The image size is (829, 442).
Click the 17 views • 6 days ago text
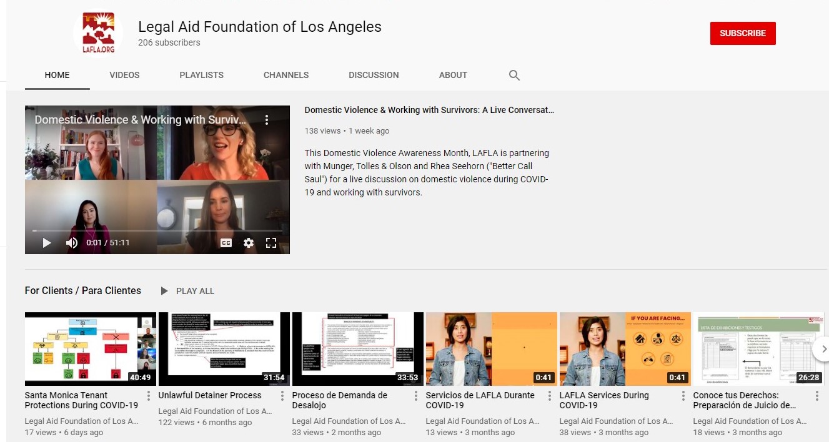(x=64, y=432)
